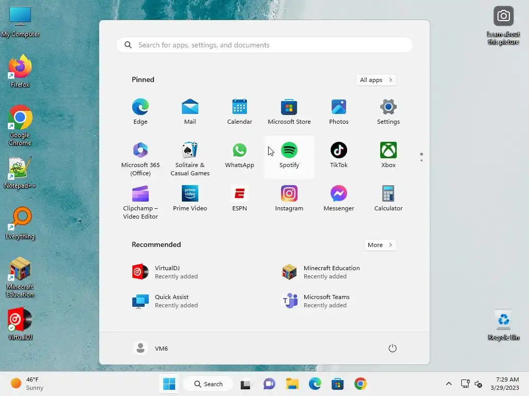This screenshot has height=396, width=529.
Task: Open the WhatsApp app
Action: click(240, 155)
